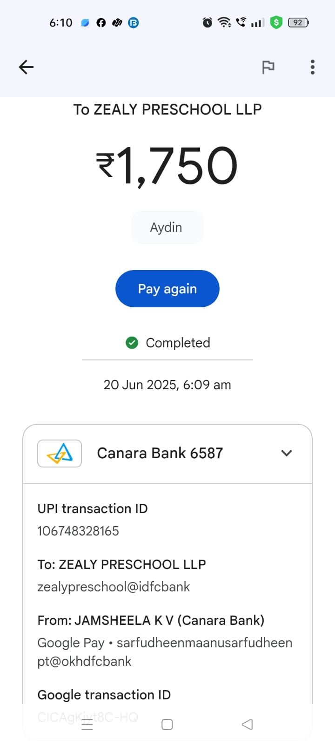This screenshot has width=335, height=745.
Task: Tap the sender's okhdfcbank UPI address
Action: (x=165, y=652)
